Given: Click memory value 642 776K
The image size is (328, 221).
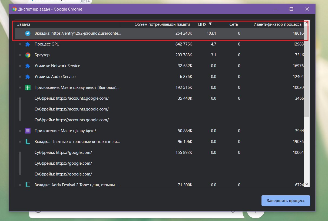Looking at the screenshot, I should [x=184, y=44].
